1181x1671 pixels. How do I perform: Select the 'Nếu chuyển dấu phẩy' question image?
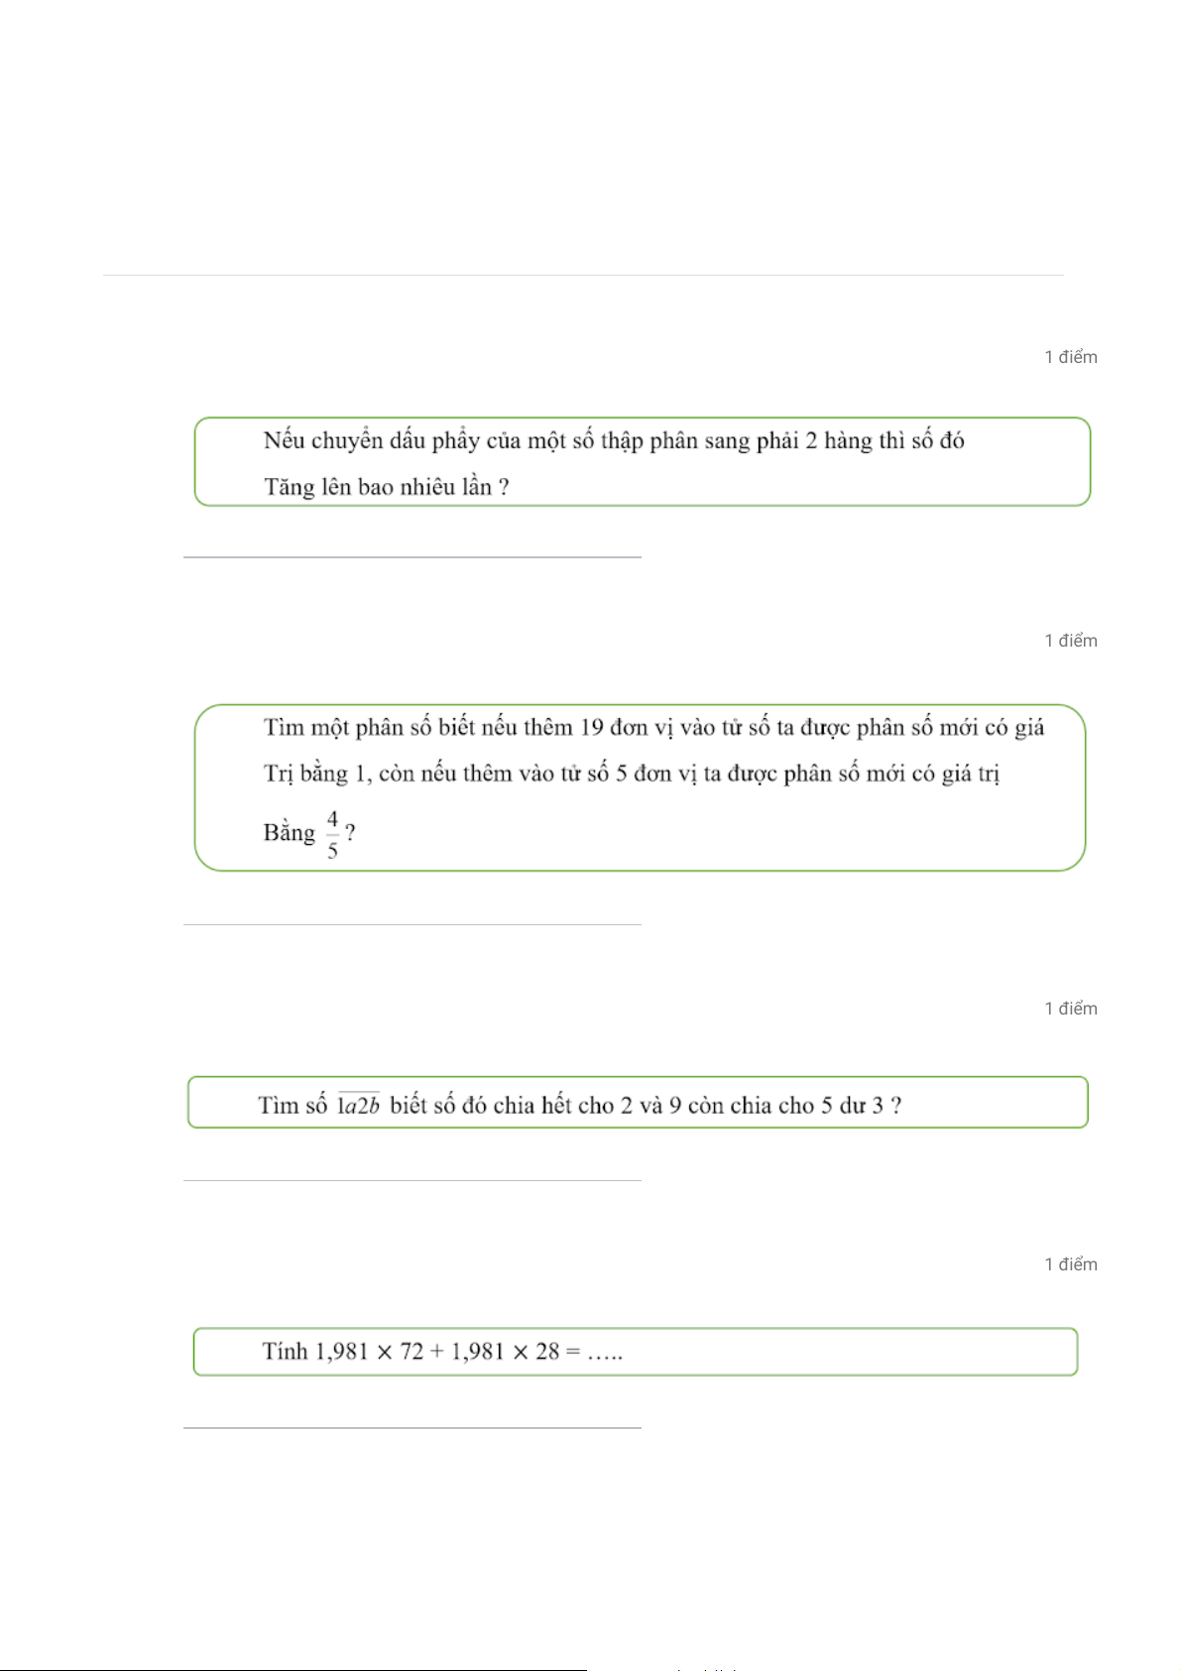click(643, 462)
